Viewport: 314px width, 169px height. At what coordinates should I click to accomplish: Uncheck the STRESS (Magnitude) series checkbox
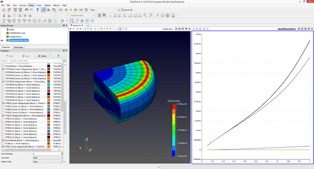pyautogui.click(x=3, y=116)
